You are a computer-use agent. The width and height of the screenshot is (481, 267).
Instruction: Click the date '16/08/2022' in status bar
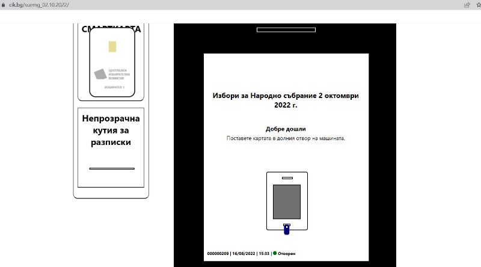click(244, 254)
